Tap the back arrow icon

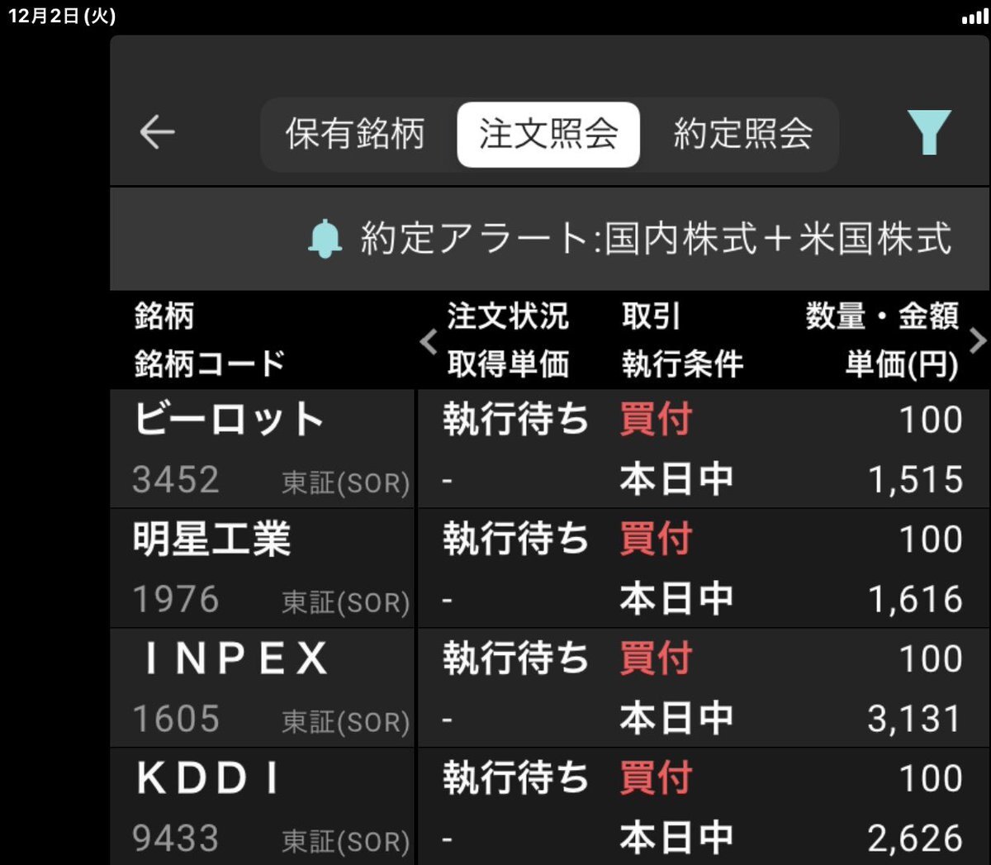pos(157,132)
